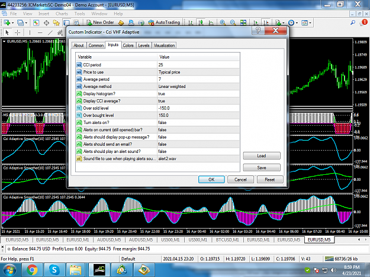Expand the New Chart dropdown arrow
Viewport: 370px width, 277px height.
click(13, 23)
